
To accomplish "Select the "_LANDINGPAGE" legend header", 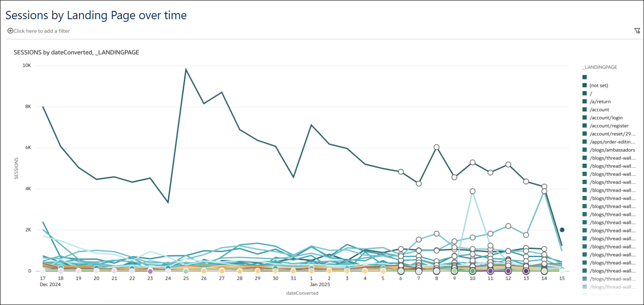I will click(x=599, y=67).
